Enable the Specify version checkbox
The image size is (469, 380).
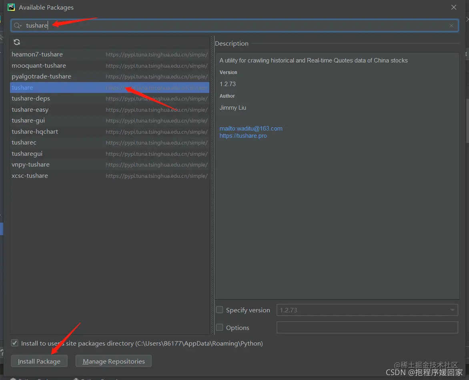click(x=220, y=310)
